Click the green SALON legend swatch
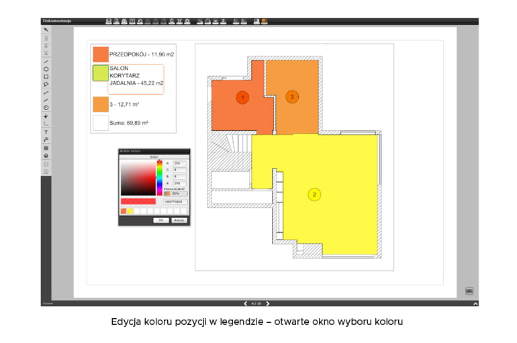This screenshot has height=343, width=517. click(x=101, y=73)
